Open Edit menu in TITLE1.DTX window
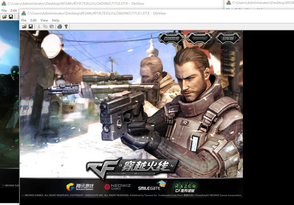This screenshot has height=205, width=294. 33,20
